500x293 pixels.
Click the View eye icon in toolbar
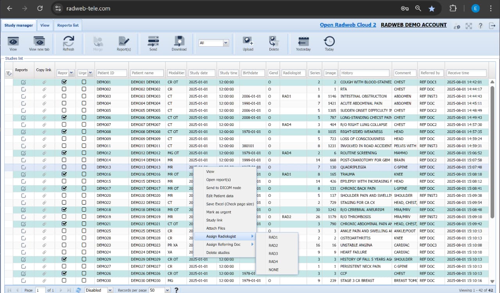coord(13,41)
